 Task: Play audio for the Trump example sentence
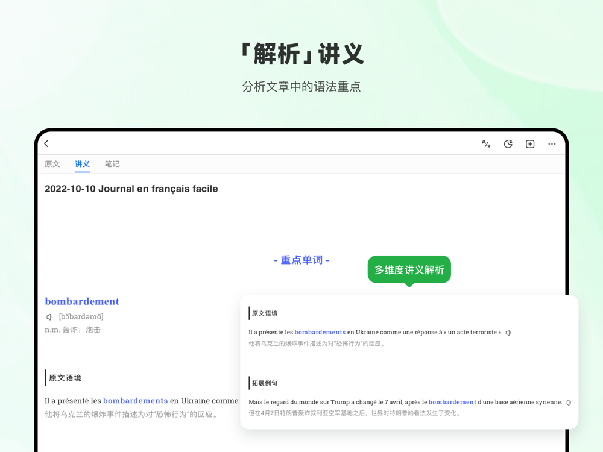coord(568,403)
